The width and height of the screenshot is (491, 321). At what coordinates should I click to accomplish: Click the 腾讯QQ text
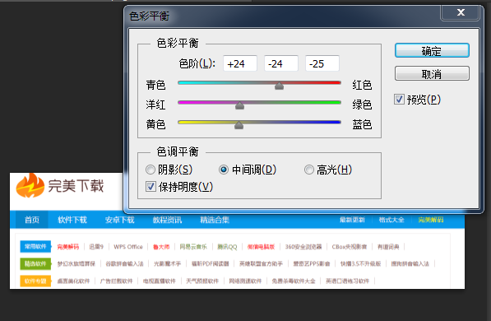click(x=227, y=247)
